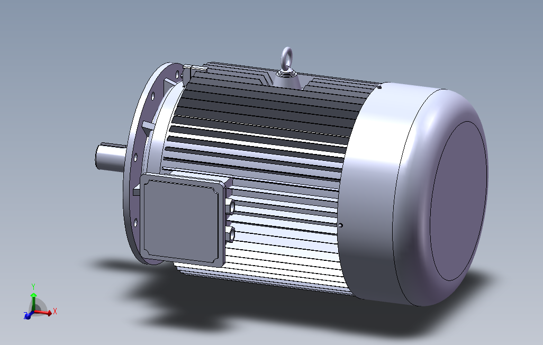Click the green Y axis of the orientation triad

pyautogui.click(x=33, y=302)
